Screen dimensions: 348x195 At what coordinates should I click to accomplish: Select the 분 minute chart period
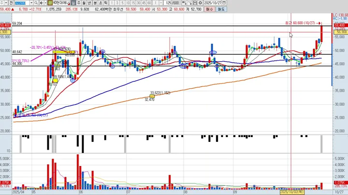pyautogui.click(x=95, y=3)
